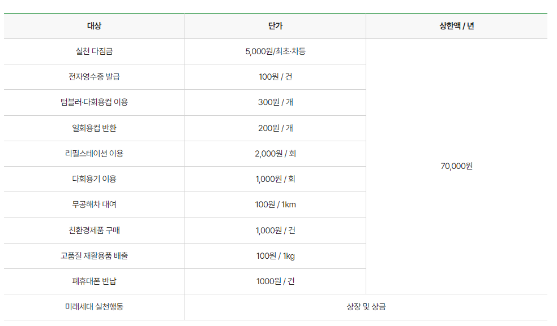The width and height of the screenshot is (557, 326).
Task: Select the 리필스테이션 이용 cell
Action: [x=94, y=154]
